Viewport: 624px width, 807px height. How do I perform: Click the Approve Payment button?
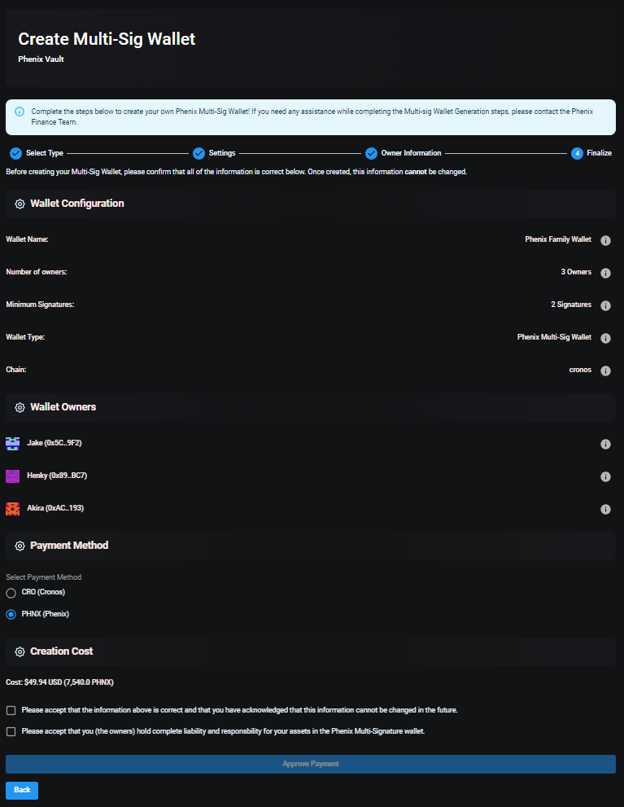[311, 764]
